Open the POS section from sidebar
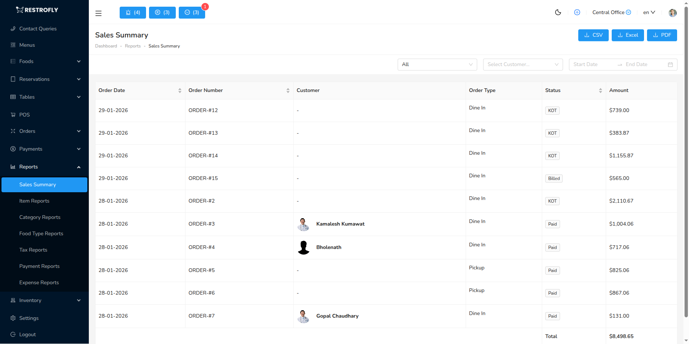Viewport: 689px width, 344px height. tap(24, 115)
